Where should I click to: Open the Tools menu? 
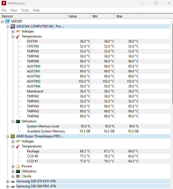(25, 10)
